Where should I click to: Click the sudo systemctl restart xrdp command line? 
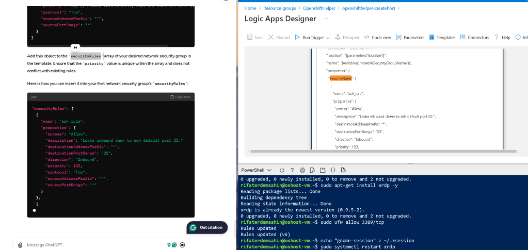[318, 247]
